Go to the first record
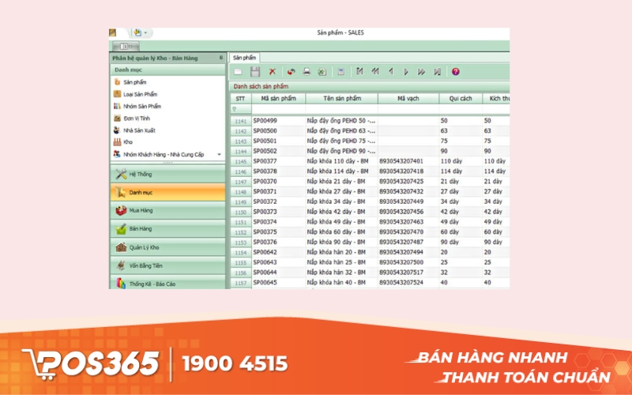This screenshot has width=632, height=395. pos(359,72)
